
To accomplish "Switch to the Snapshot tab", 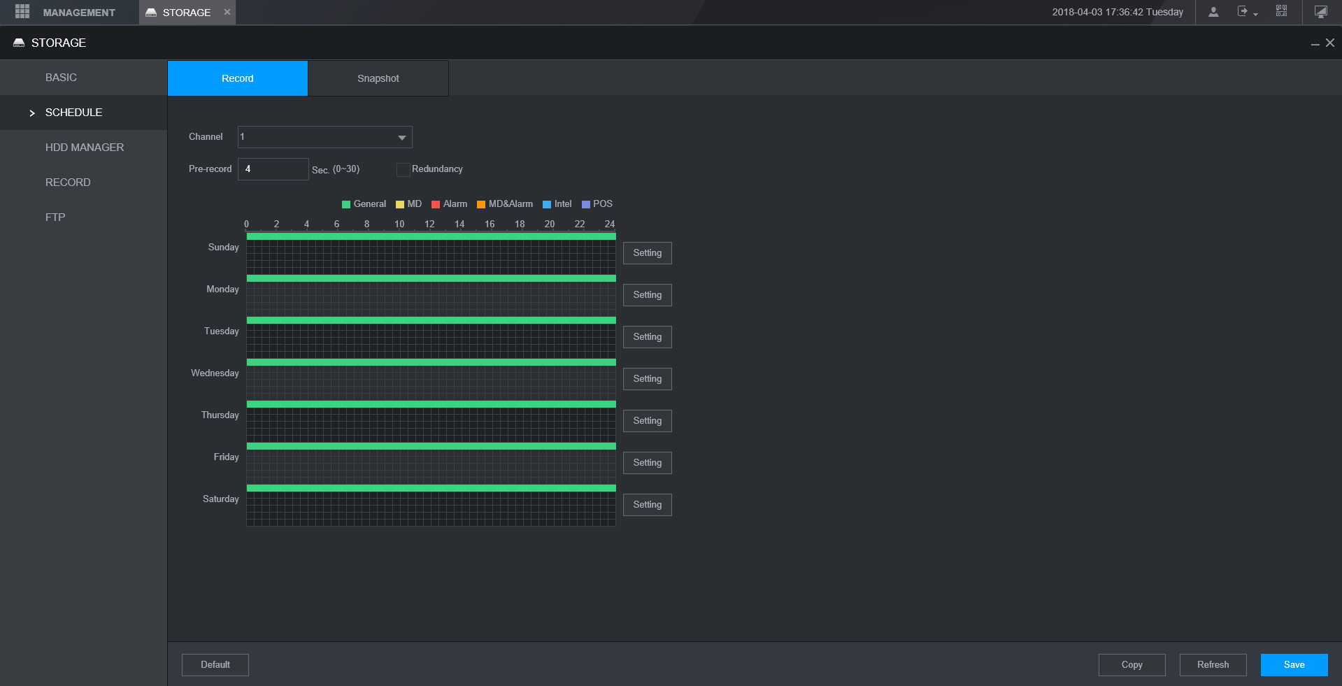I will (x=378, y=78).
